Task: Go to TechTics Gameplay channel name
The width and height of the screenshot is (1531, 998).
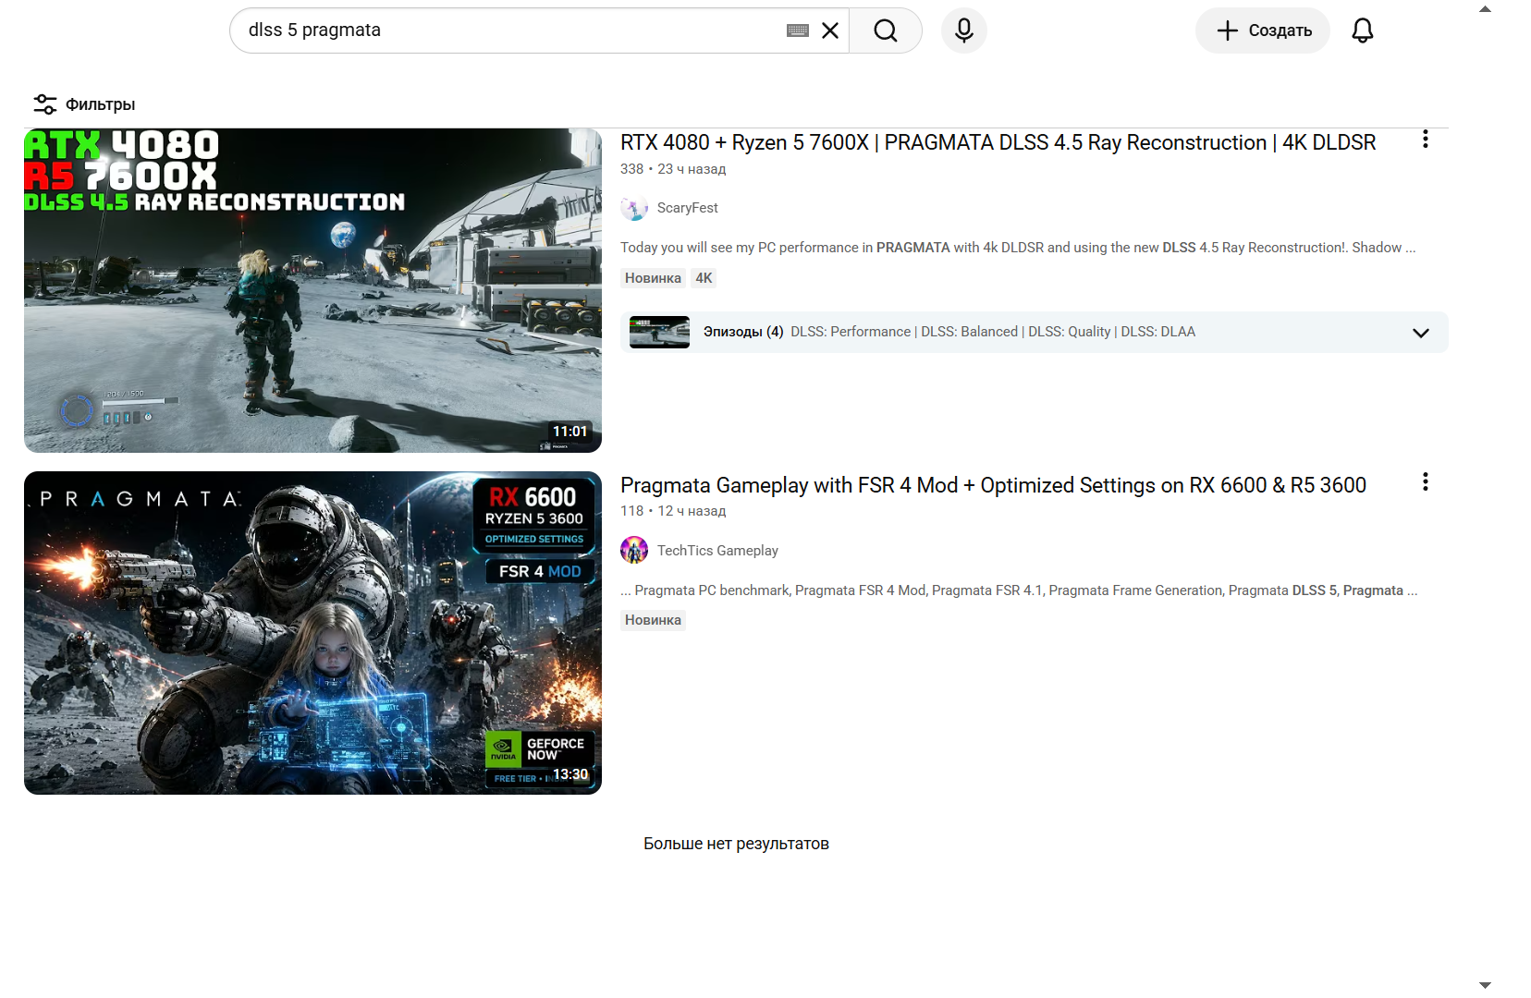Action: point(717,551)
